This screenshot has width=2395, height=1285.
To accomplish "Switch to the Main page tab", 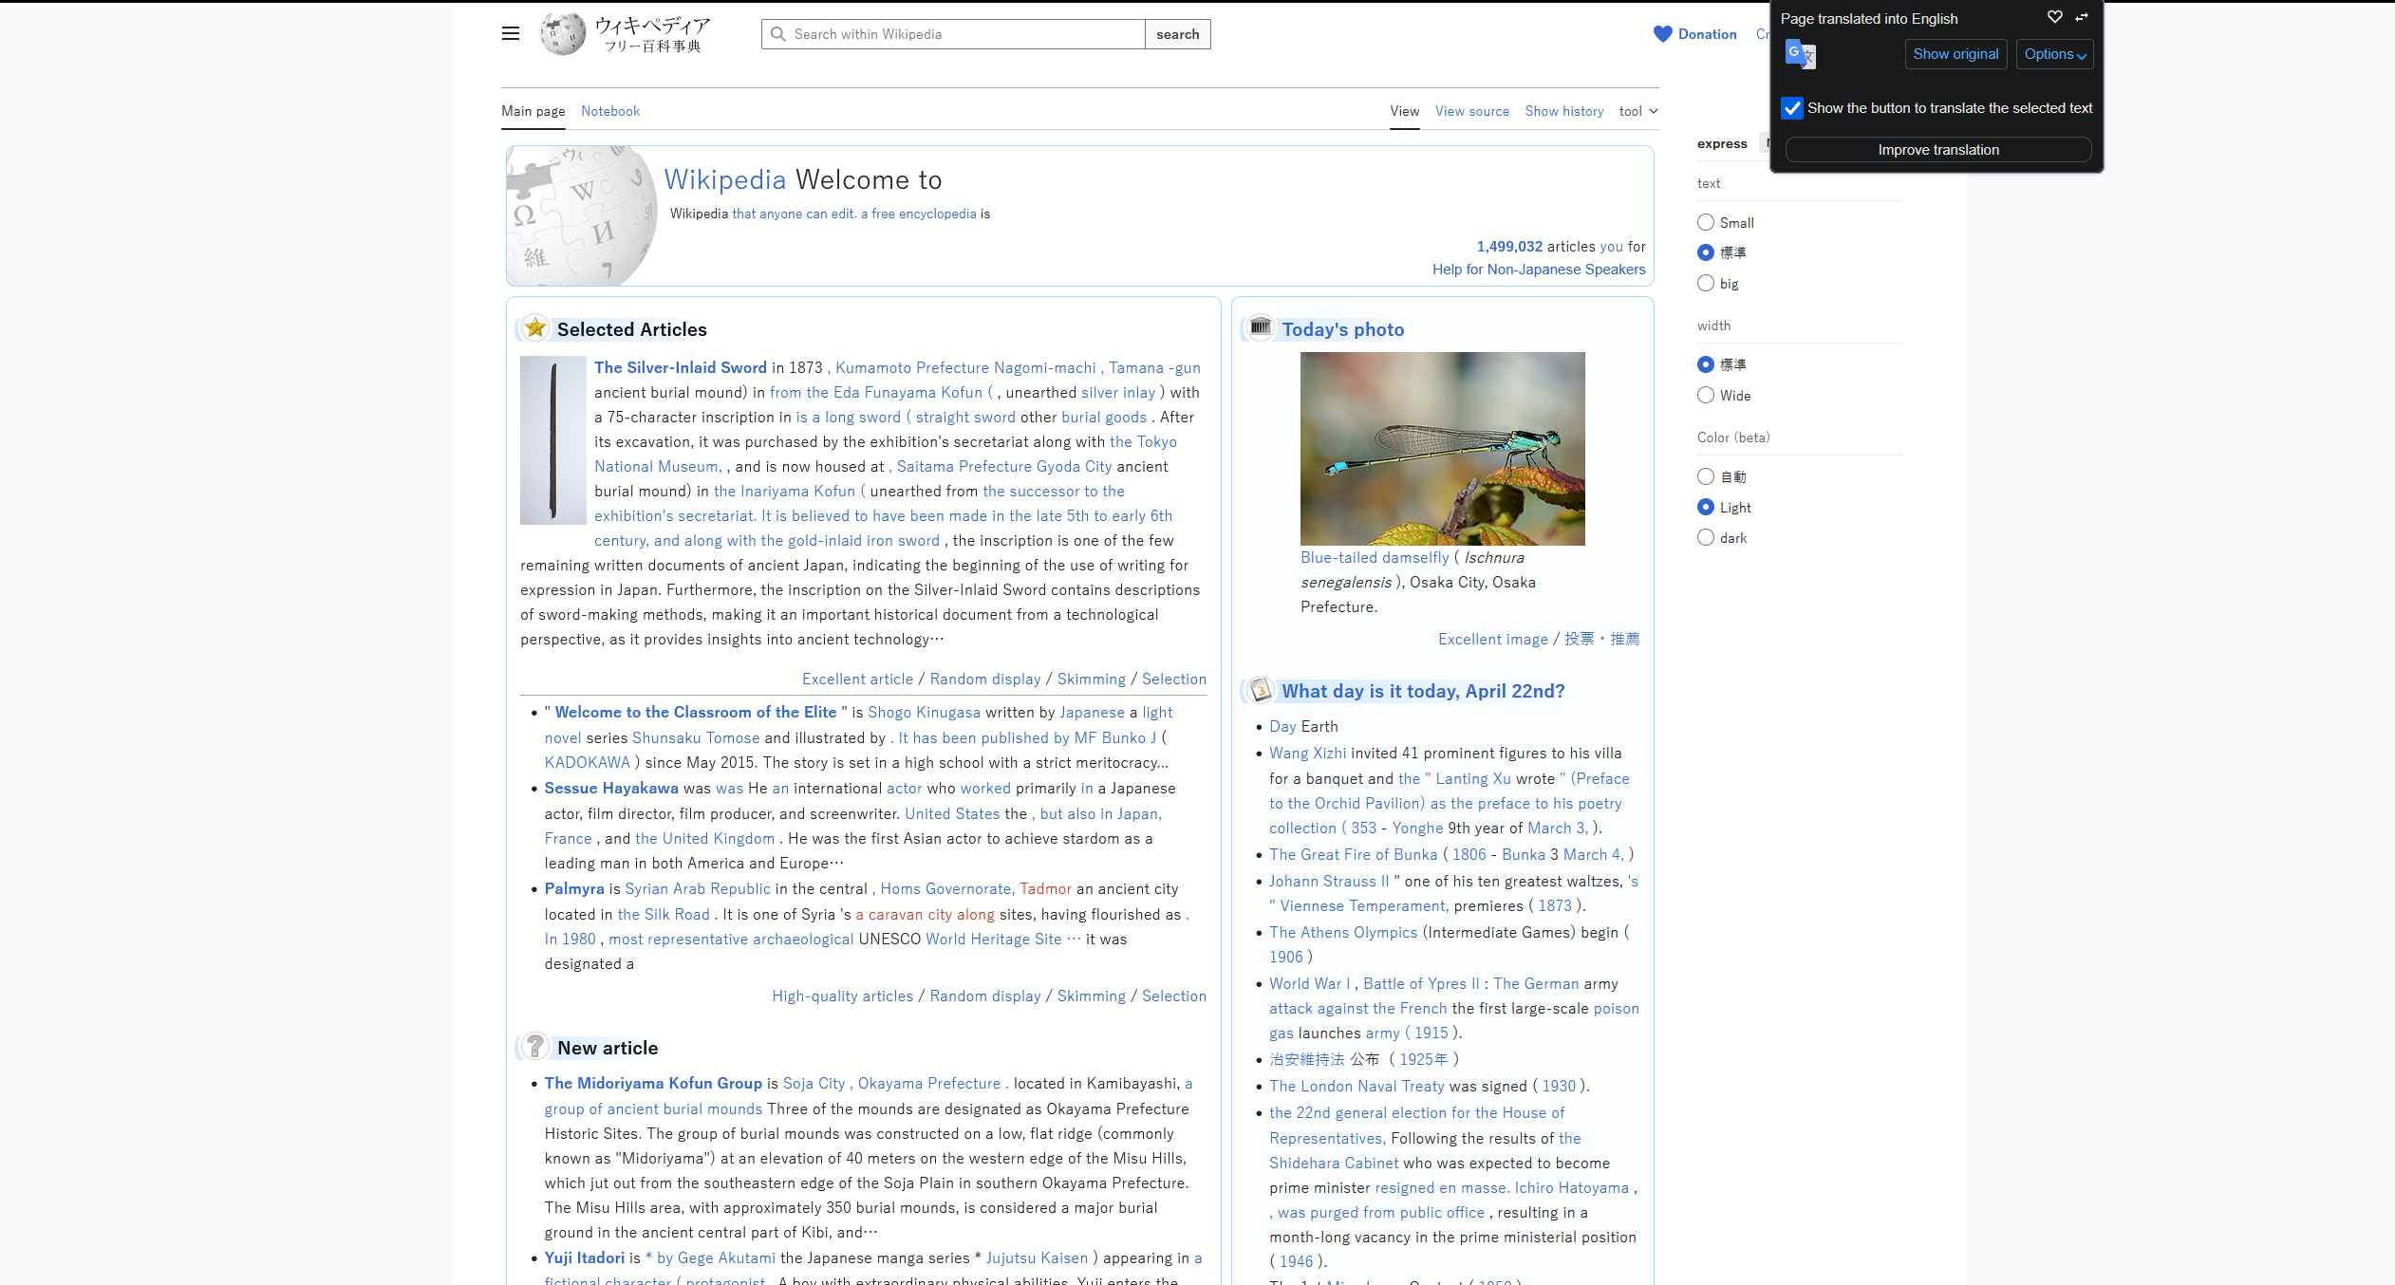I will click(533, 111).
